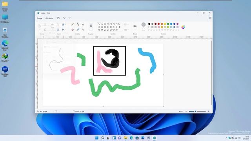Open File Explorer from the taskbar
Screen dimensions: 251x141
point(125,138)
